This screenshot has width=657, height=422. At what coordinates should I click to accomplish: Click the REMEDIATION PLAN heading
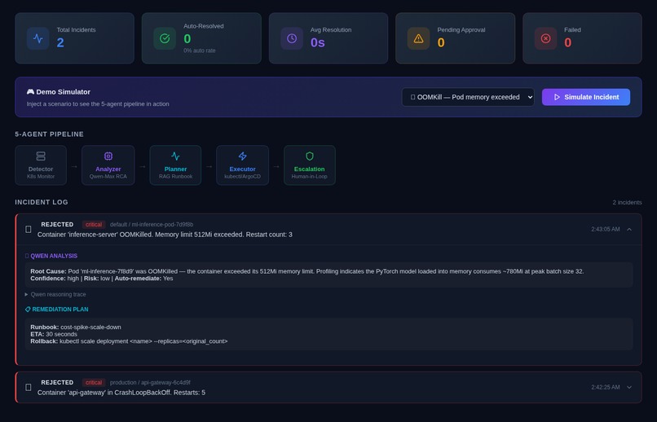(x=60, y=310)
